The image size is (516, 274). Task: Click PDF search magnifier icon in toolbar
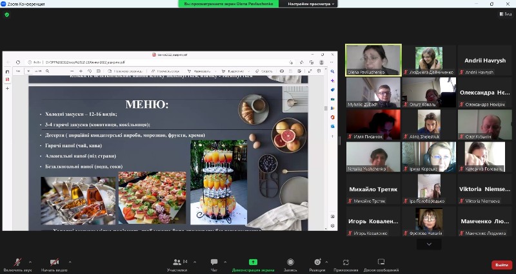[x=47, y=71]
